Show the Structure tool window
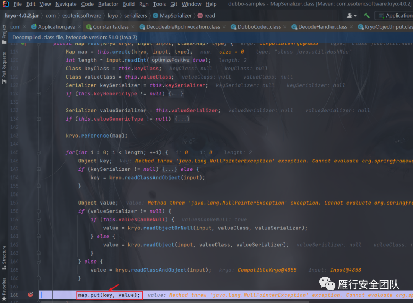The height and width of the screenshot is (303, 413). click(4, 257)
